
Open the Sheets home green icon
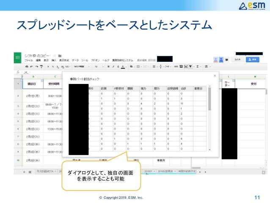click(18, 58)
